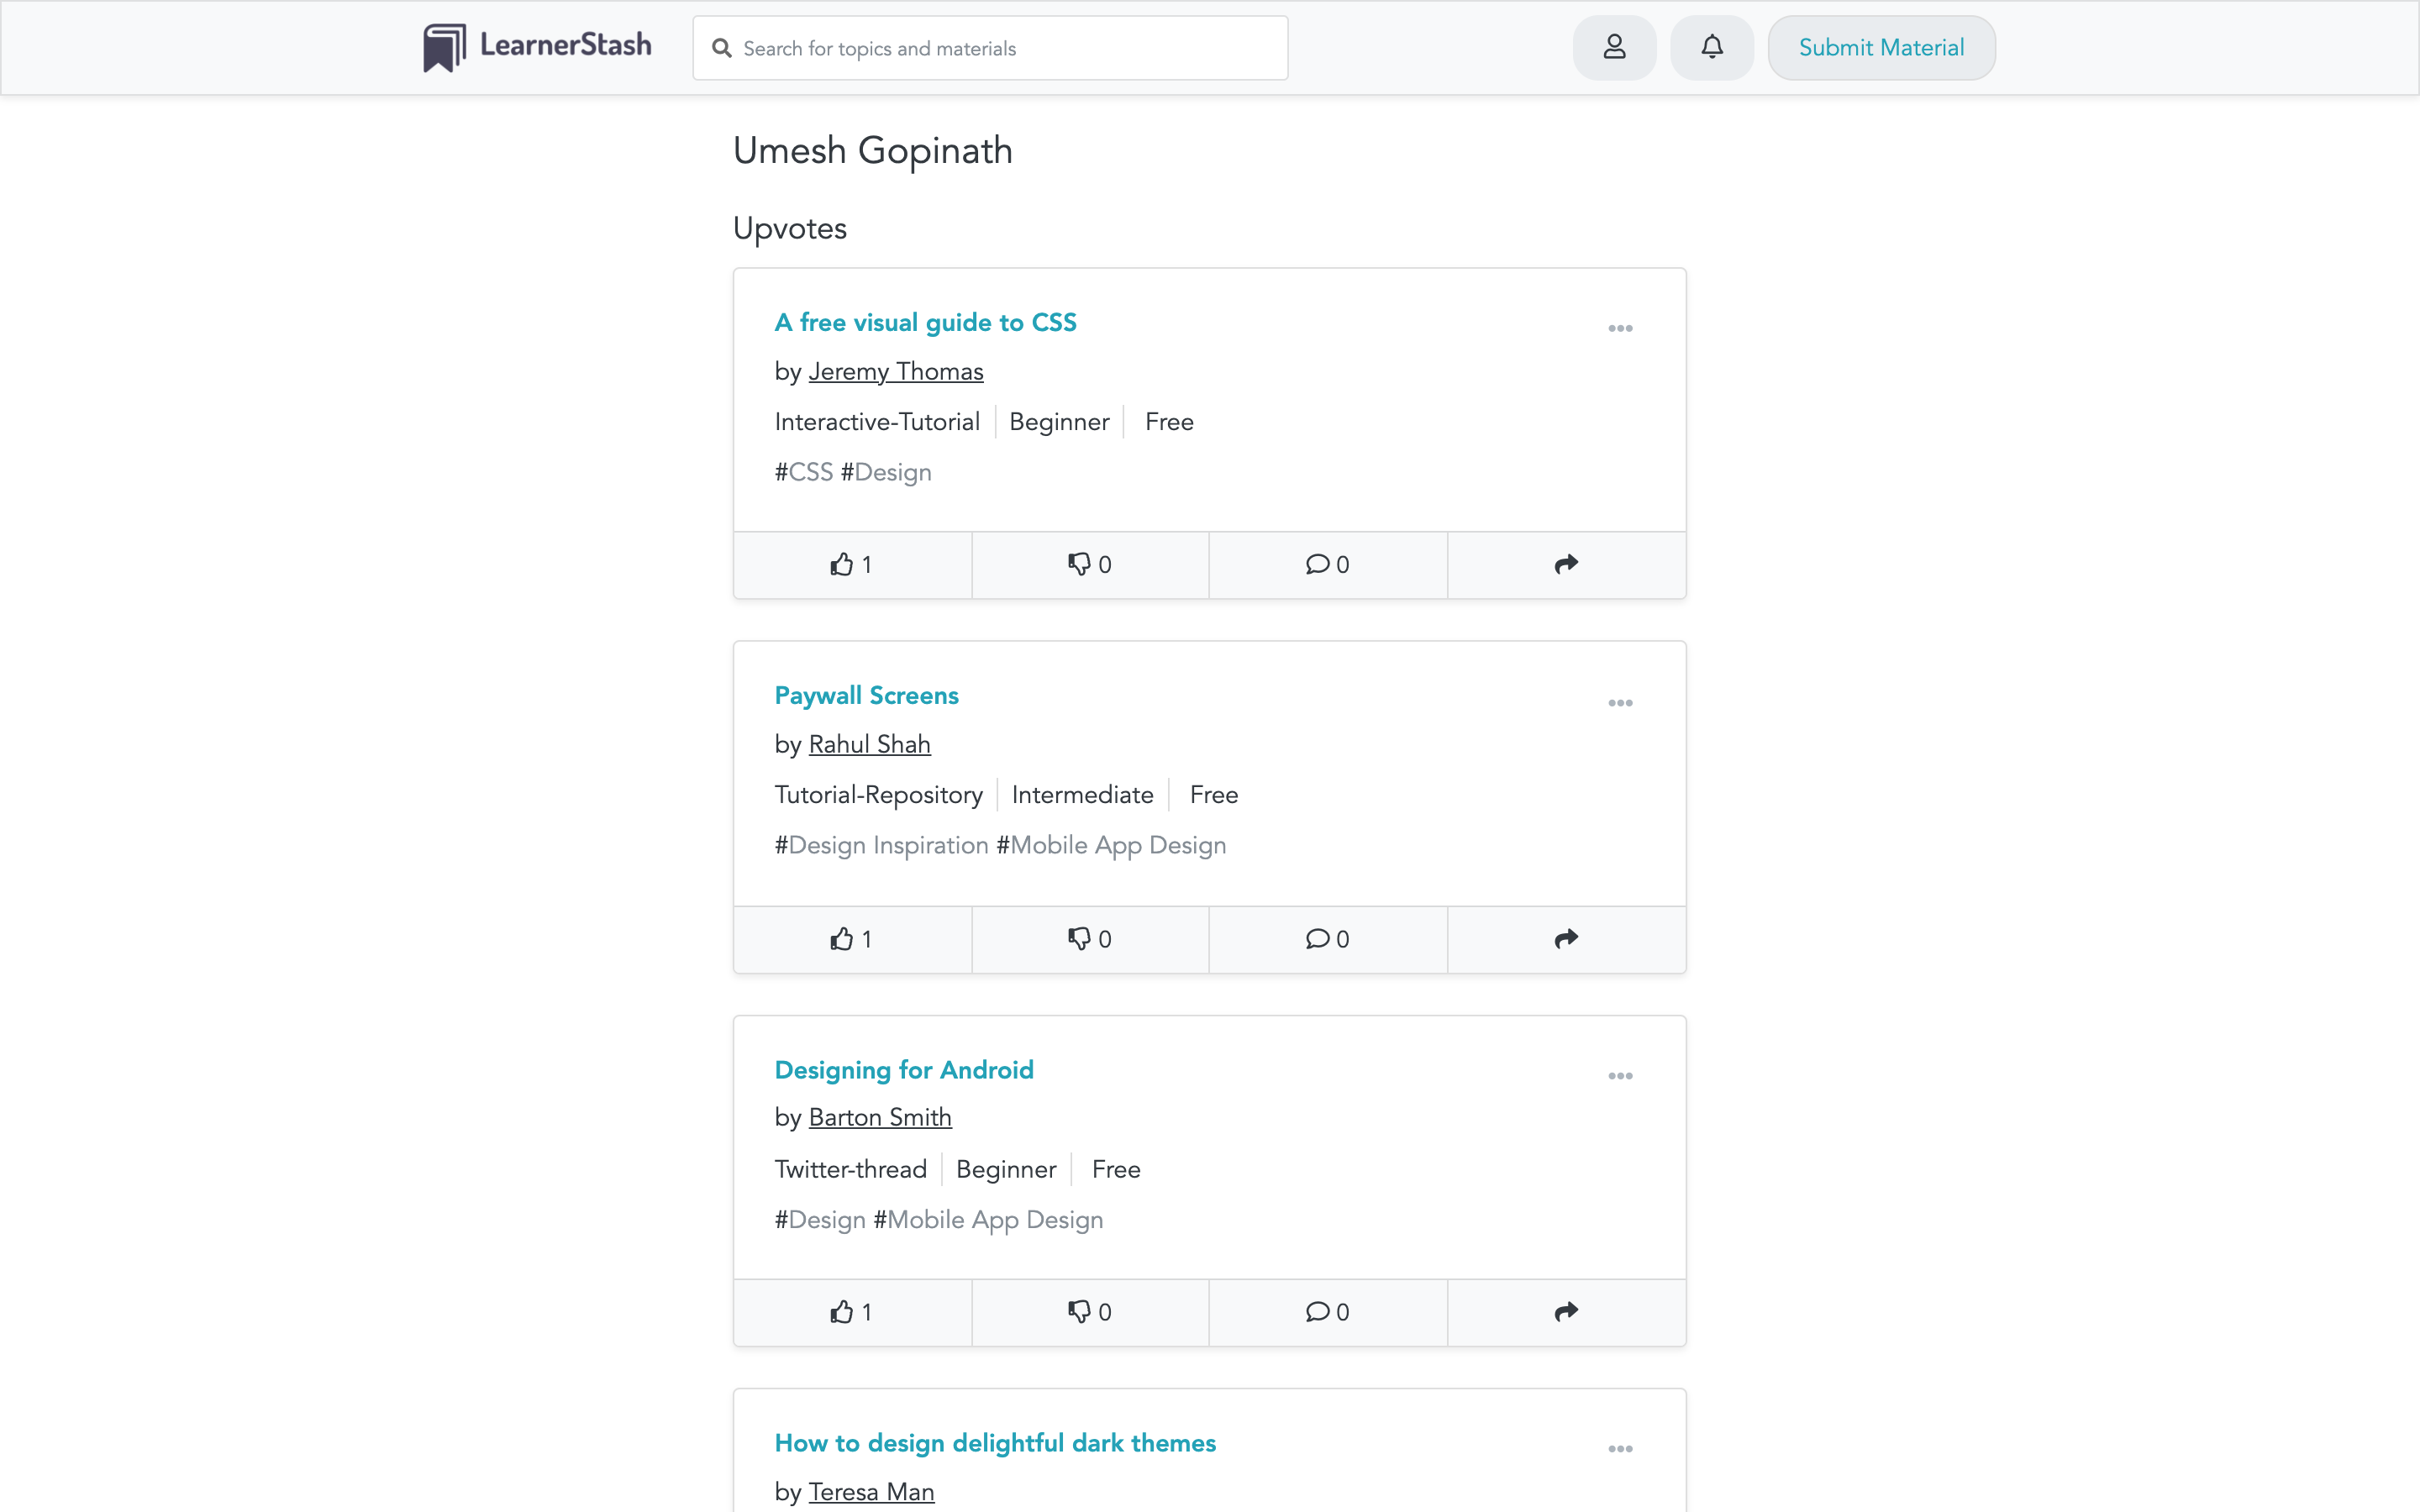Open the user profile icon in header
Screen dimensions: 2420x1512
(x=1614, y=47)
